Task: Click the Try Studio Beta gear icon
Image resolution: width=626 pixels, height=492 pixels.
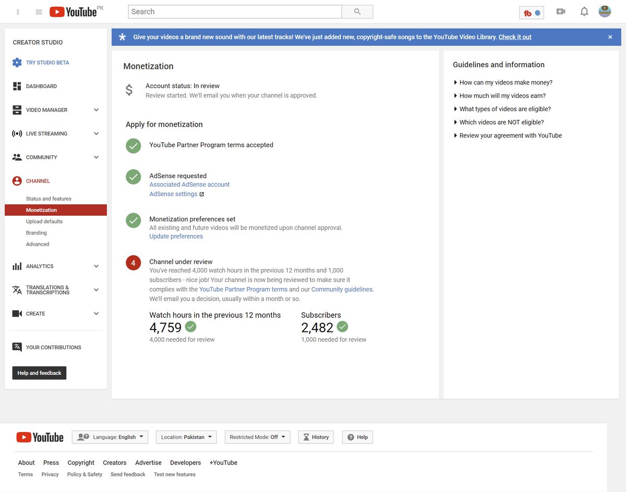Action: (17, 63)
